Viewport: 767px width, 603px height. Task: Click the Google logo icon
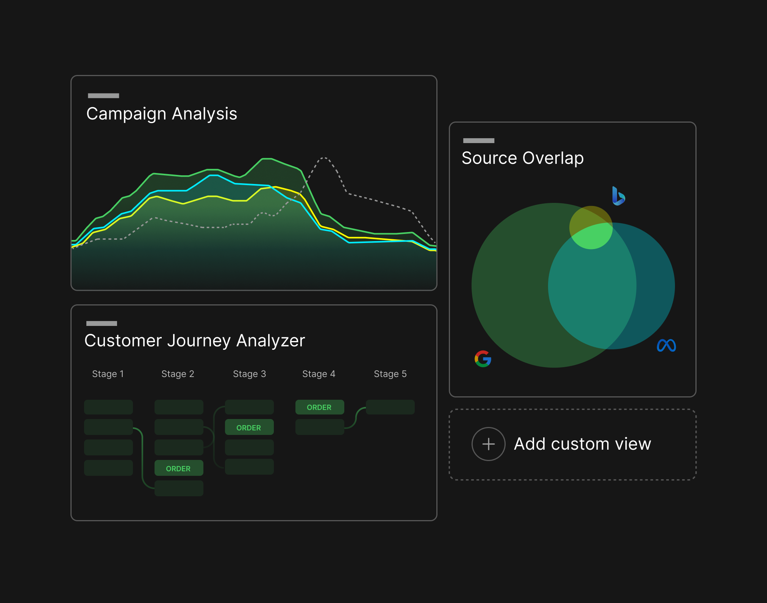[483, 359]
